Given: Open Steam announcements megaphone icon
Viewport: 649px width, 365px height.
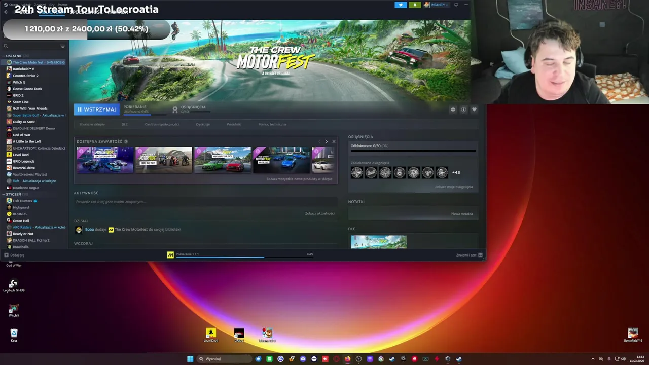Looking at the screenshot, I should [401, 5].
